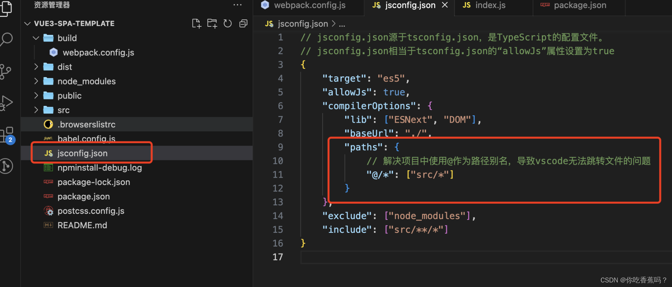
Task: Click the log file icon beside npminstall-debug.log
Action: coord(48,167)
